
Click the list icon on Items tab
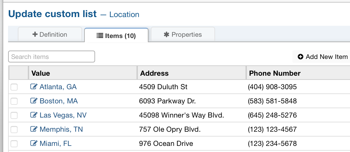click(x=100, y=35)
